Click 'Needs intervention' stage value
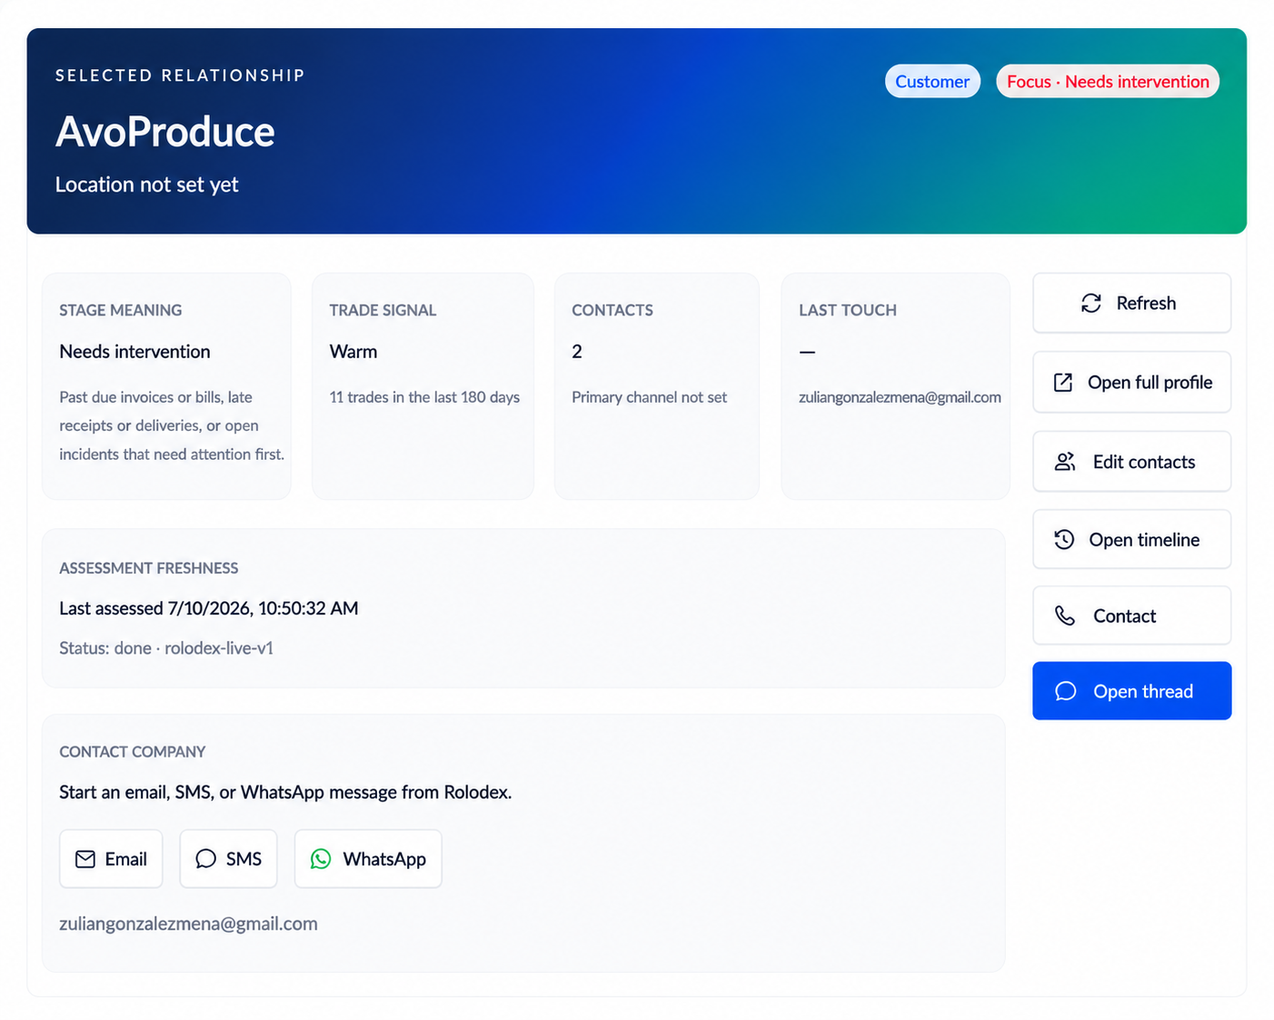Image resolution: width=1274 pixels, height=1020 pixels. pyautogui.click(x=134, y=352)
